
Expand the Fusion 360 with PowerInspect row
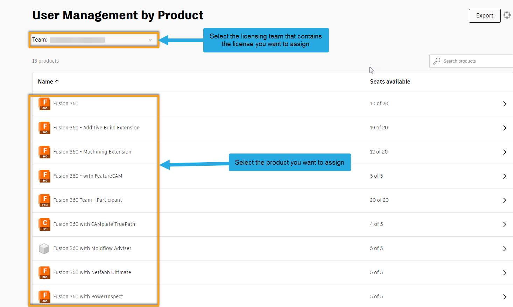click(x=504, y=296)
